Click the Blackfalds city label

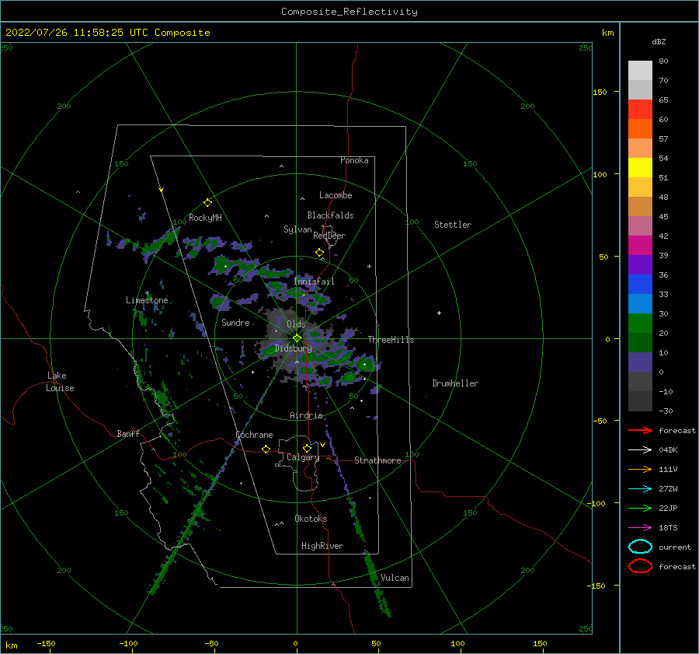tap(330, 215)
